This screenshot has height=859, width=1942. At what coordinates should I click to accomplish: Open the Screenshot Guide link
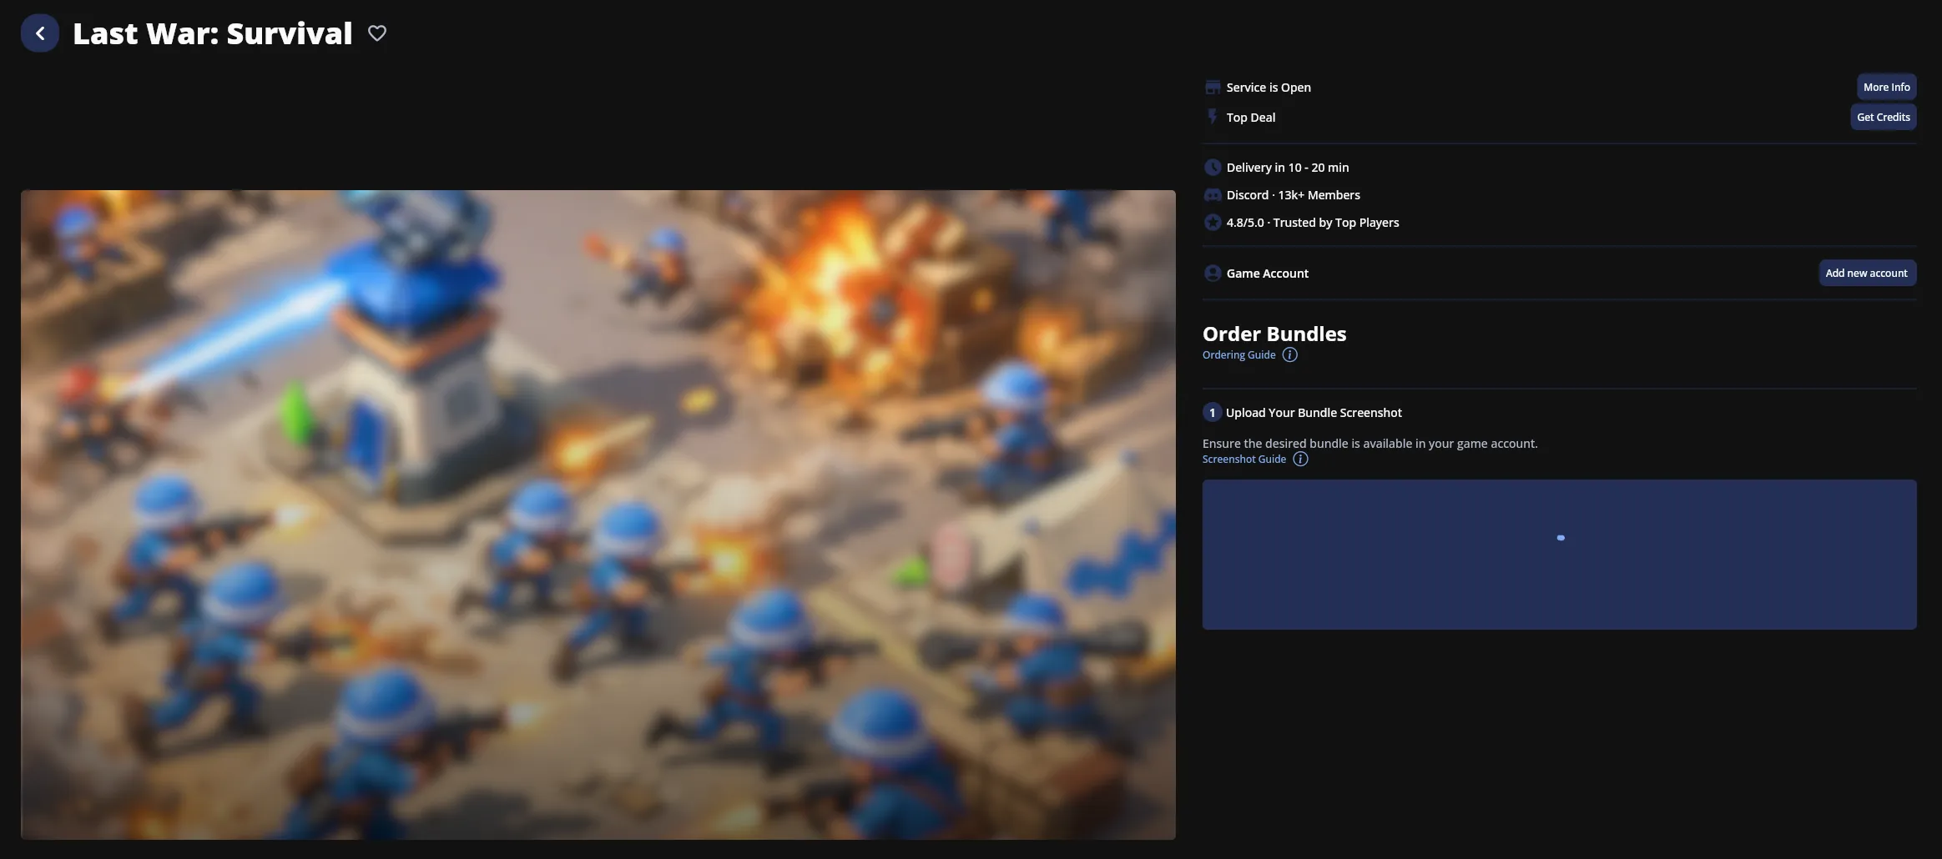click(1244, 460)
